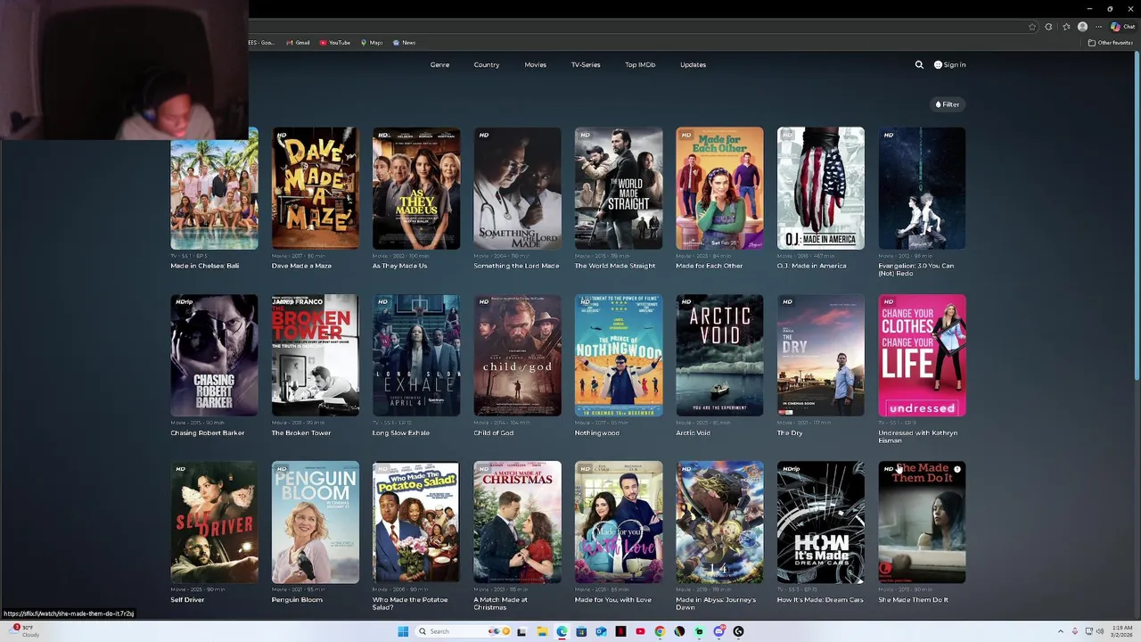The height and width of the screenshot is (642, 1141).
Task: Click the O.J.: Made in America title
Action: tap(811, 266)
